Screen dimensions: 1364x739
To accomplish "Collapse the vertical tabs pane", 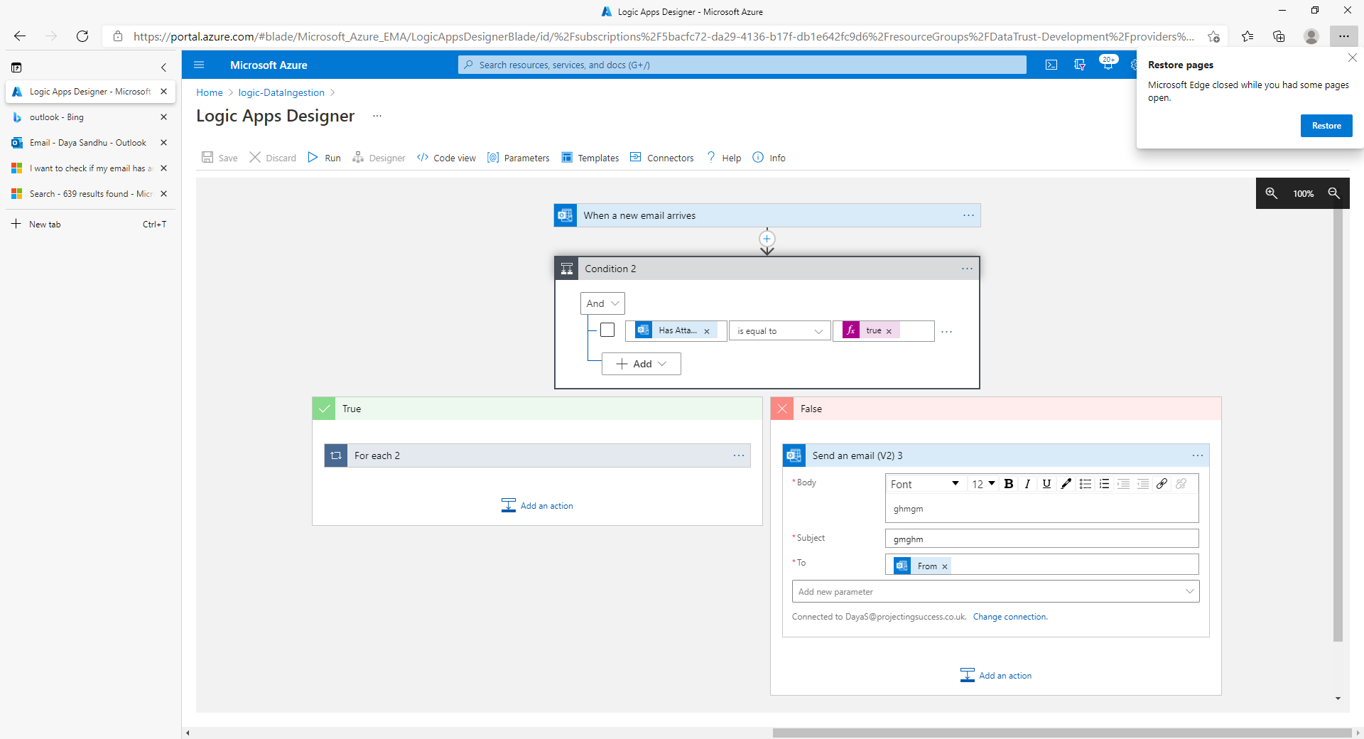I will pos(163,68).
